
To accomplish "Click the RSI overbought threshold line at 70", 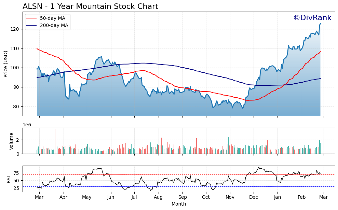I will point(171,174).
